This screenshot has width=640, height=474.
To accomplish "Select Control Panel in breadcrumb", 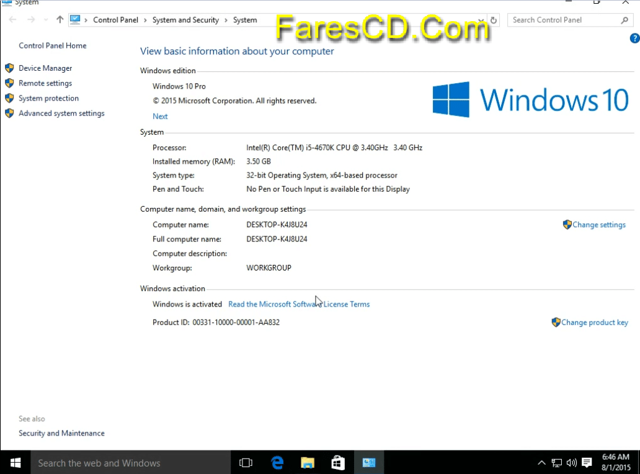I will point(115,20).
